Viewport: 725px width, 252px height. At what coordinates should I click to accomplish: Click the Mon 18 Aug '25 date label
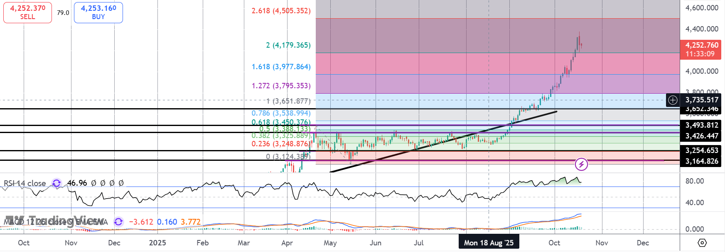pyautogui.click(x=489, y=243)
